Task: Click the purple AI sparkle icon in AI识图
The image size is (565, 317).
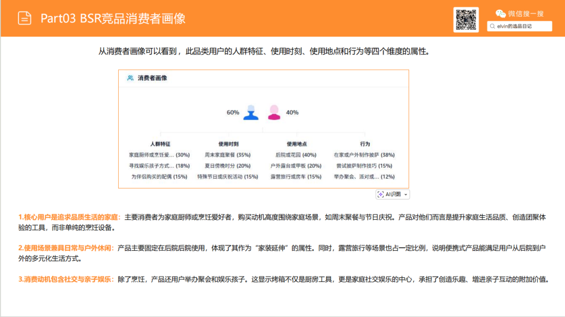Action: point(380,194)
